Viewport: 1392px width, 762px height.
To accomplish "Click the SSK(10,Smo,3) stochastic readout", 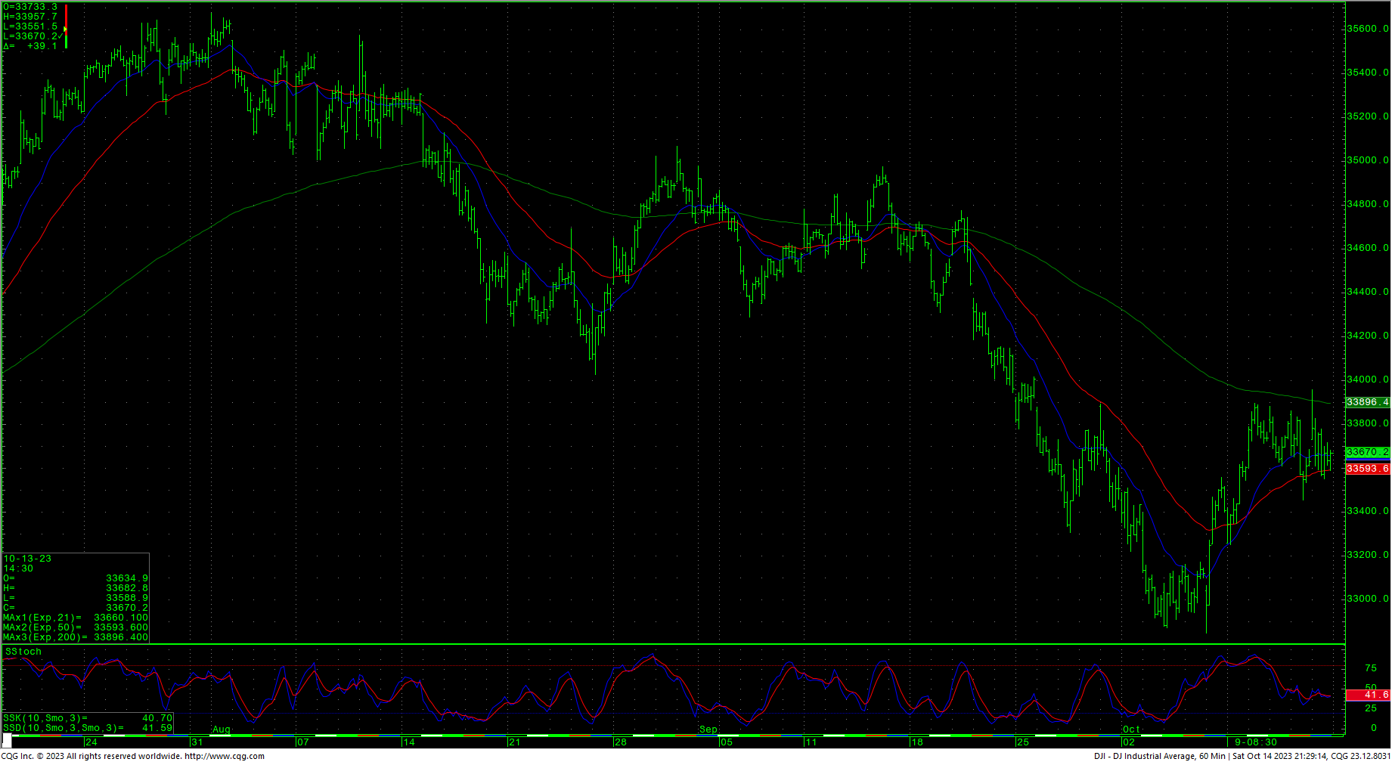I will tap(87, 718).
